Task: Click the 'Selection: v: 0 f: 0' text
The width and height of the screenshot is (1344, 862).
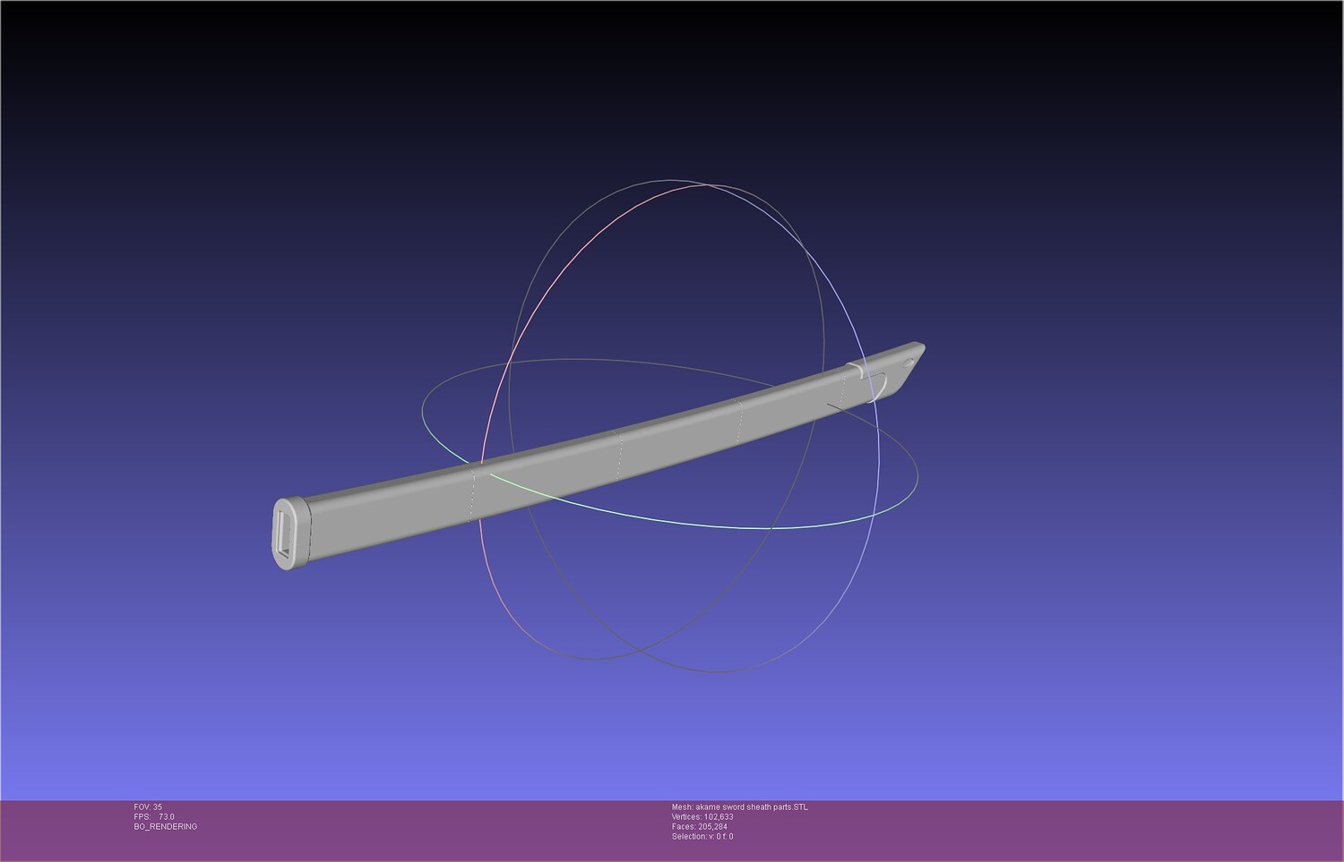Action: [702, 836]
